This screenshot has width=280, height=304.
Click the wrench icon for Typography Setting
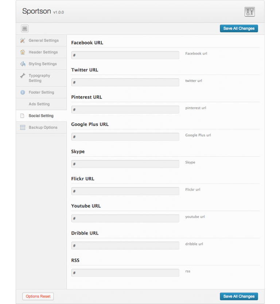[x=23, y=76]
